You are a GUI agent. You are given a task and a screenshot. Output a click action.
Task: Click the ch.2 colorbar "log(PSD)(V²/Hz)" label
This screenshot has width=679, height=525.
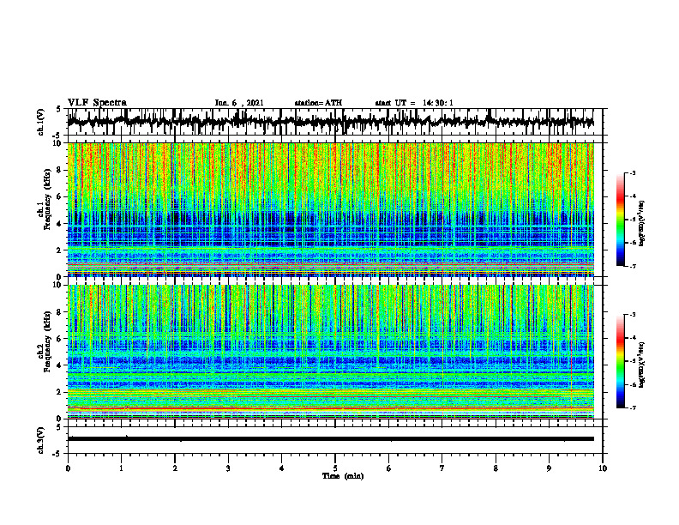642,363
